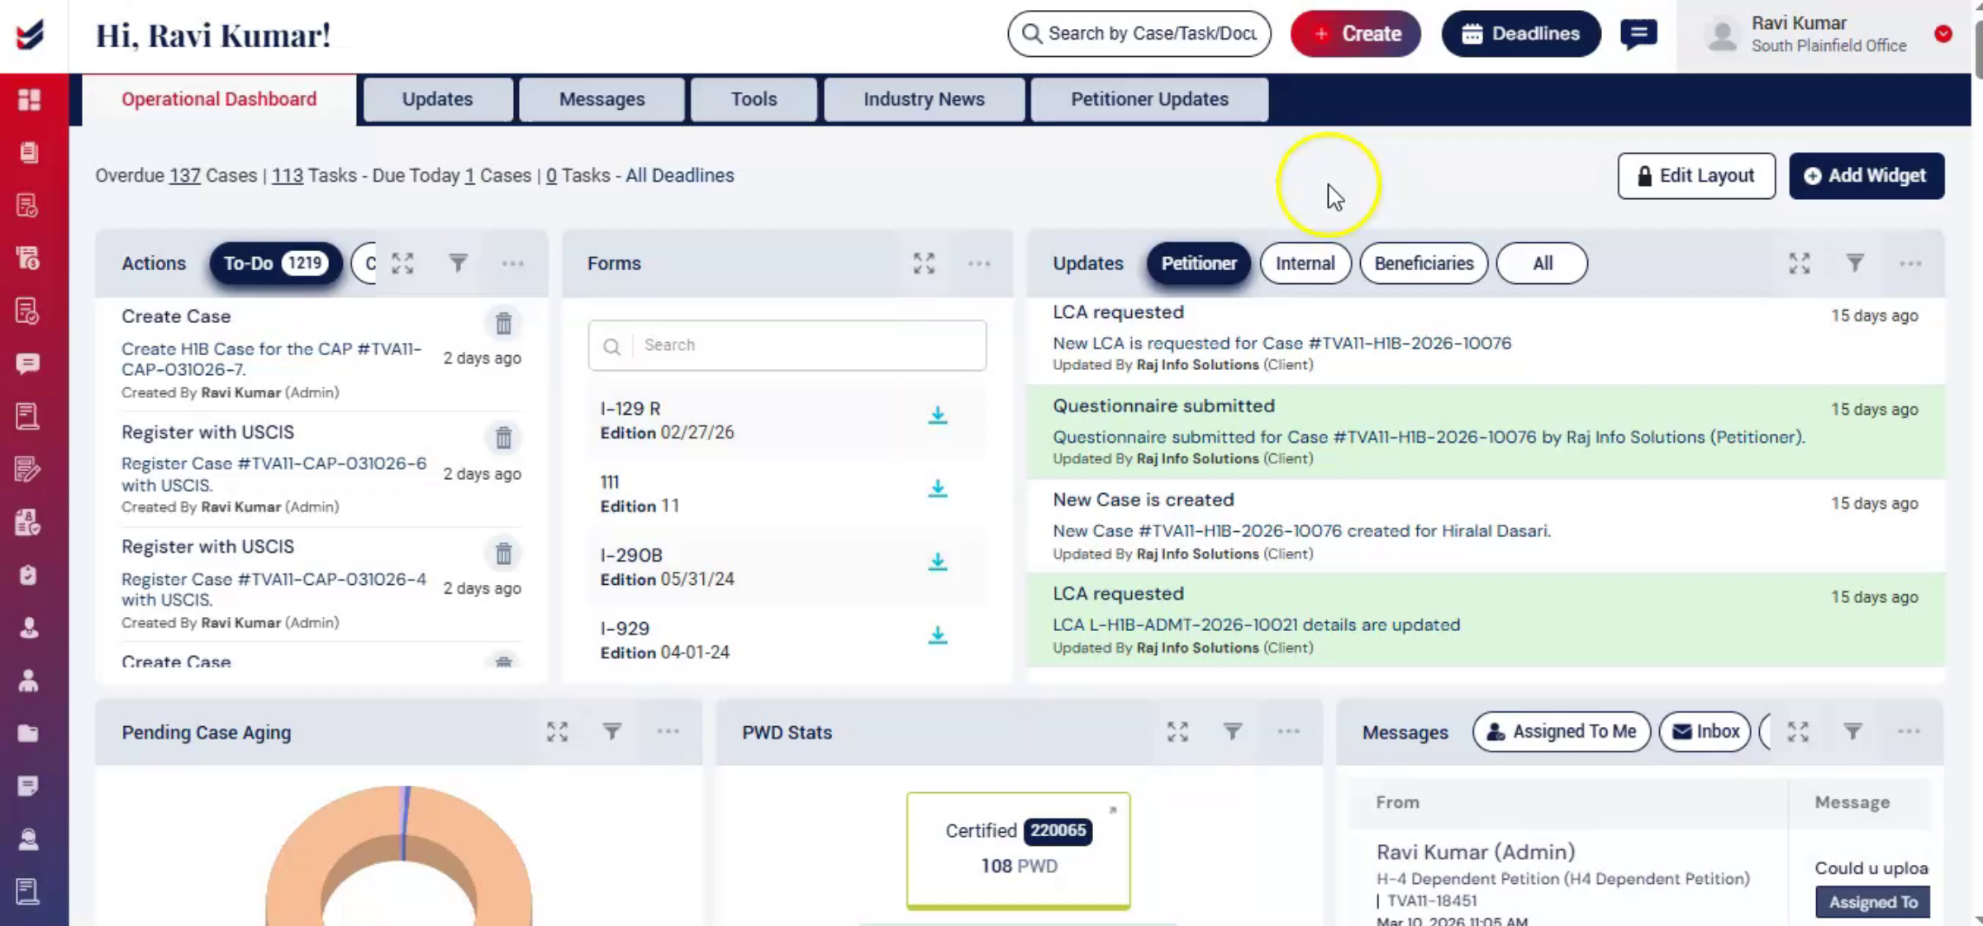Switch to Operational Dashboard tab
1983x926 pixels.
coord(219,99)
